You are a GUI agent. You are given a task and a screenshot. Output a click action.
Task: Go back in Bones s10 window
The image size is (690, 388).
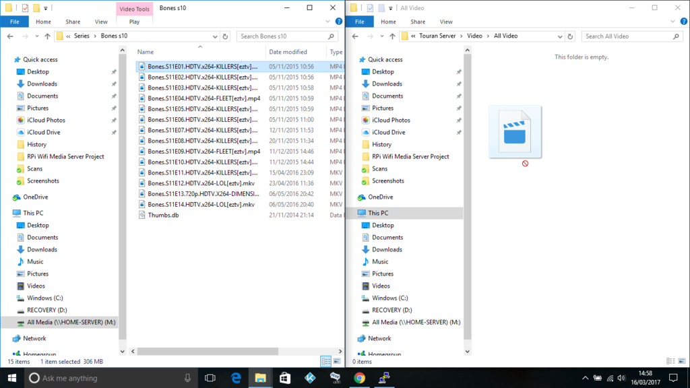(x=10, y=36)
